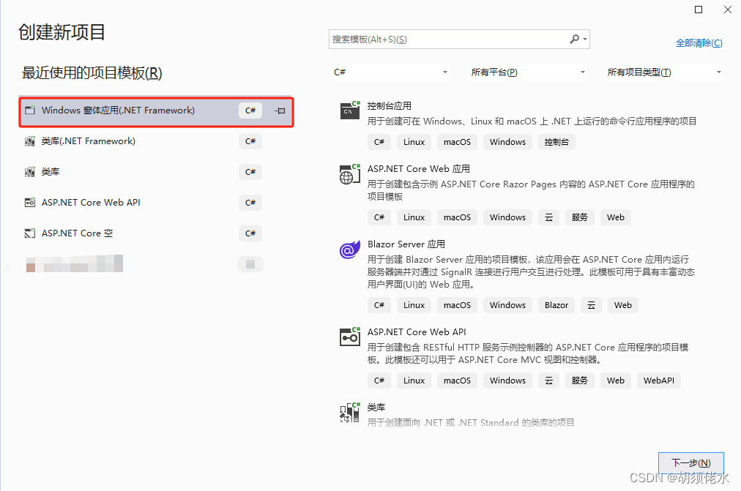Select Windows 窗体应用(.NET Framework) recent template

(156, 112)
